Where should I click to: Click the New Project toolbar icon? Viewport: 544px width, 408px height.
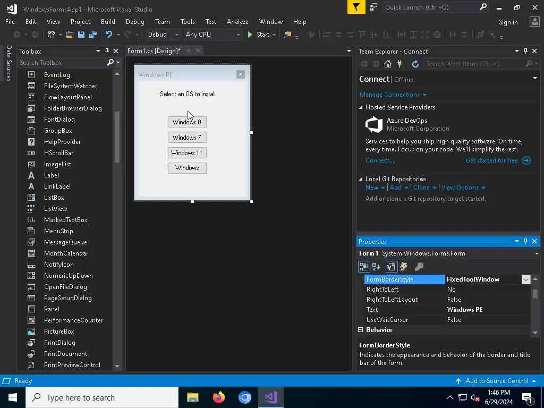tap(52, 35)
